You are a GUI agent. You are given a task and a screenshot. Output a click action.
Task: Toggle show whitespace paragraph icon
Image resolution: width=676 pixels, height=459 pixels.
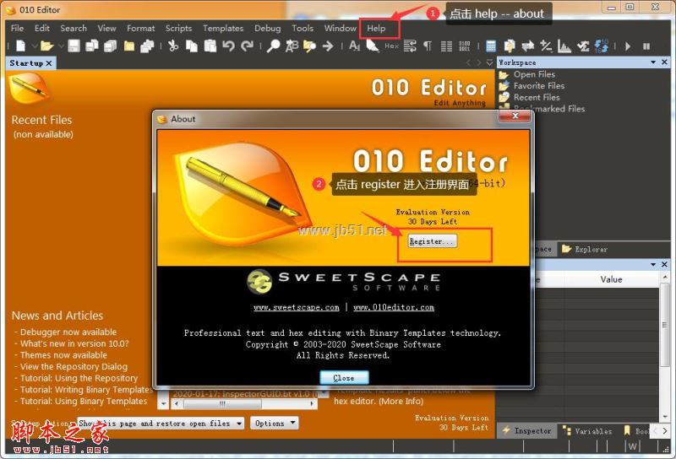428,46
